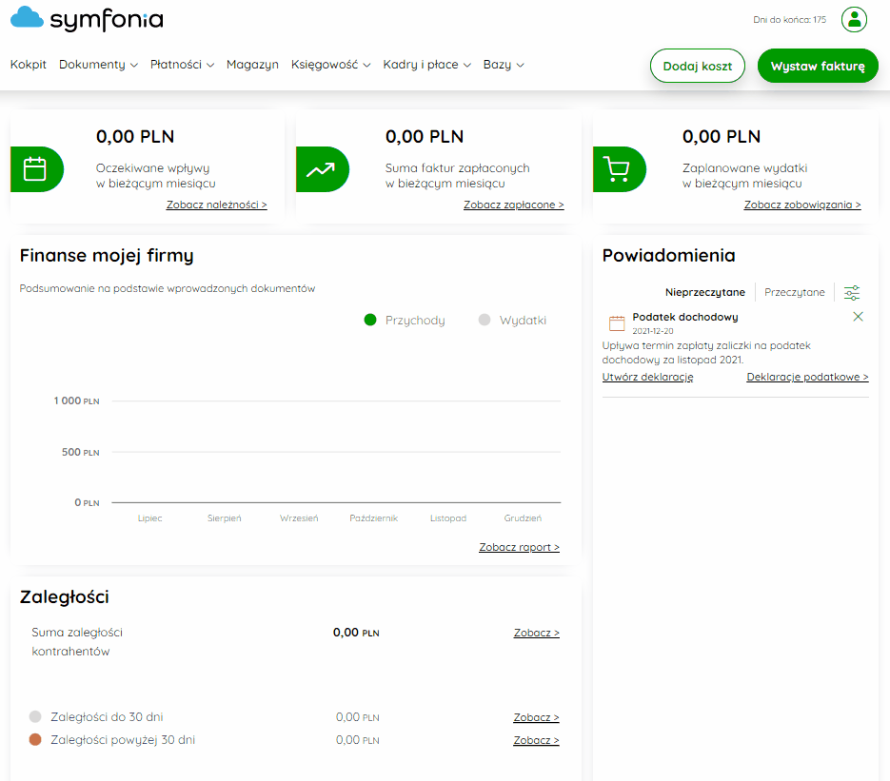Switch to Przeczytane notifications tab
890x781 pixels.
click(795, 292)
